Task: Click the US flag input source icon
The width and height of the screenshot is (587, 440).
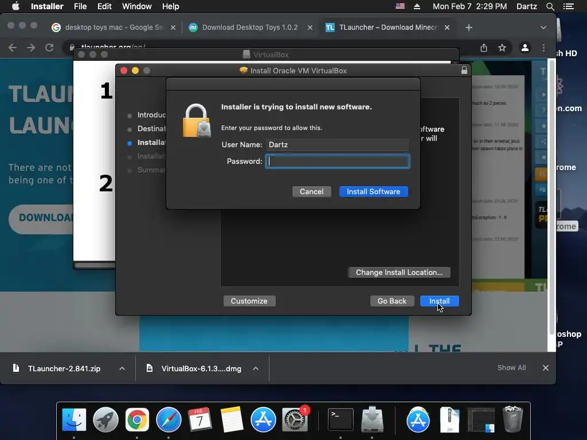Action: (400, 6)
